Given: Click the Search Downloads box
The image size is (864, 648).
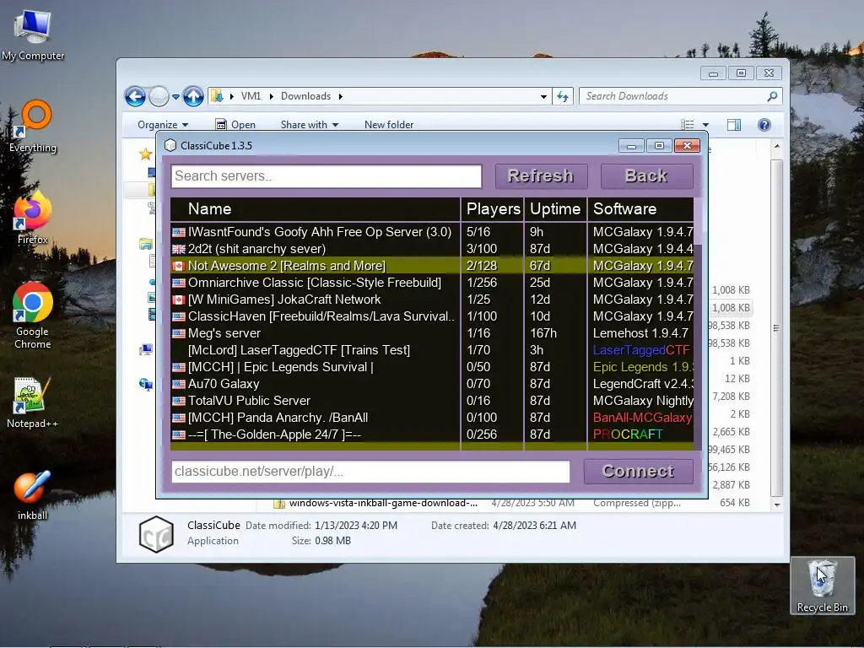Looking at the screenshot, I should pyautogui.click(x=681, y=96).
